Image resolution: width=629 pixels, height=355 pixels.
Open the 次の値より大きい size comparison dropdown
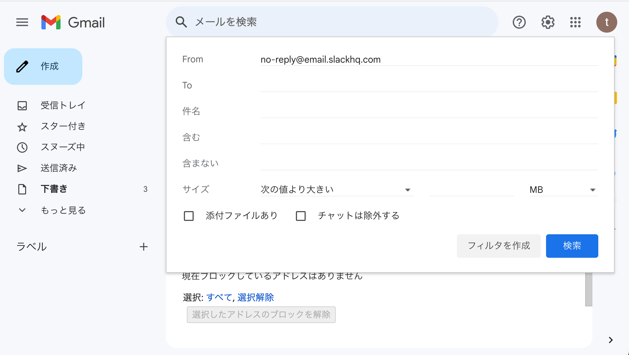click(337, 190)
